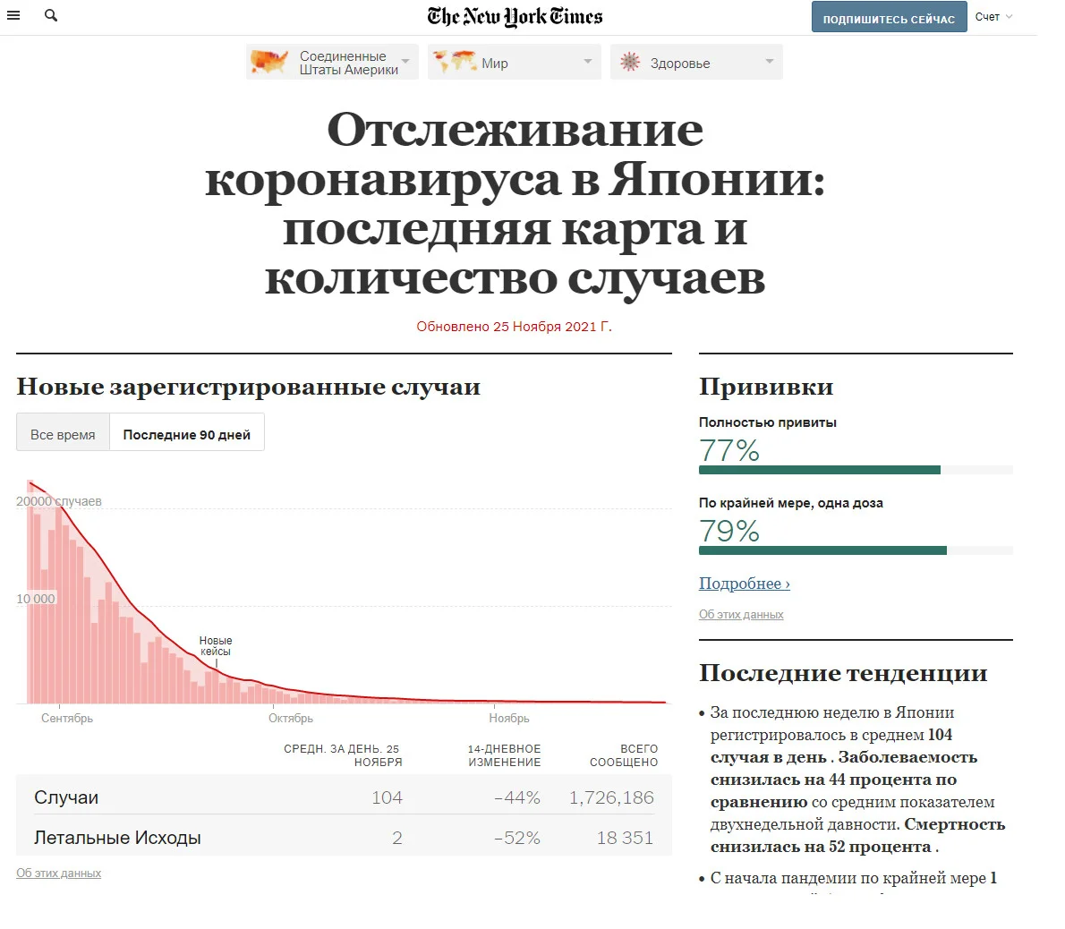Click the 77% fully vaccinated progress bar
The height and width of the screenshot is (929, 1065).
856,470
